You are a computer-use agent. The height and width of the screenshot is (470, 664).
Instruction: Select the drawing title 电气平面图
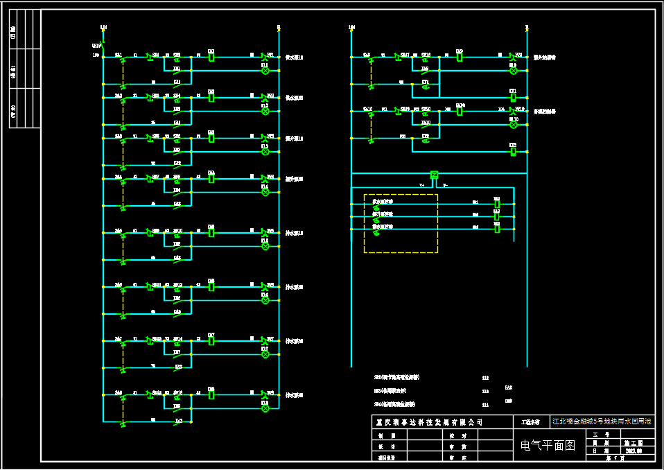coord(548,446)
